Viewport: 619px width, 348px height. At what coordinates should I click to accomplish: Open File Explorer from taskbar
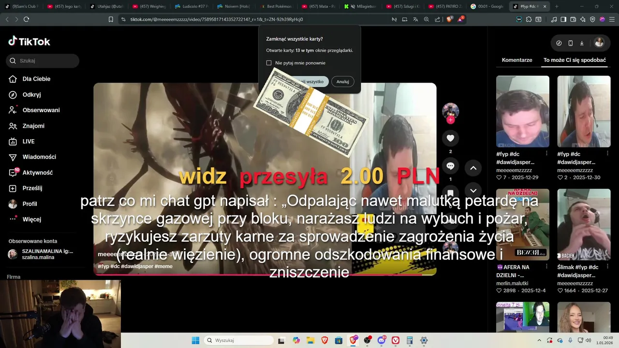pos(310,340)
